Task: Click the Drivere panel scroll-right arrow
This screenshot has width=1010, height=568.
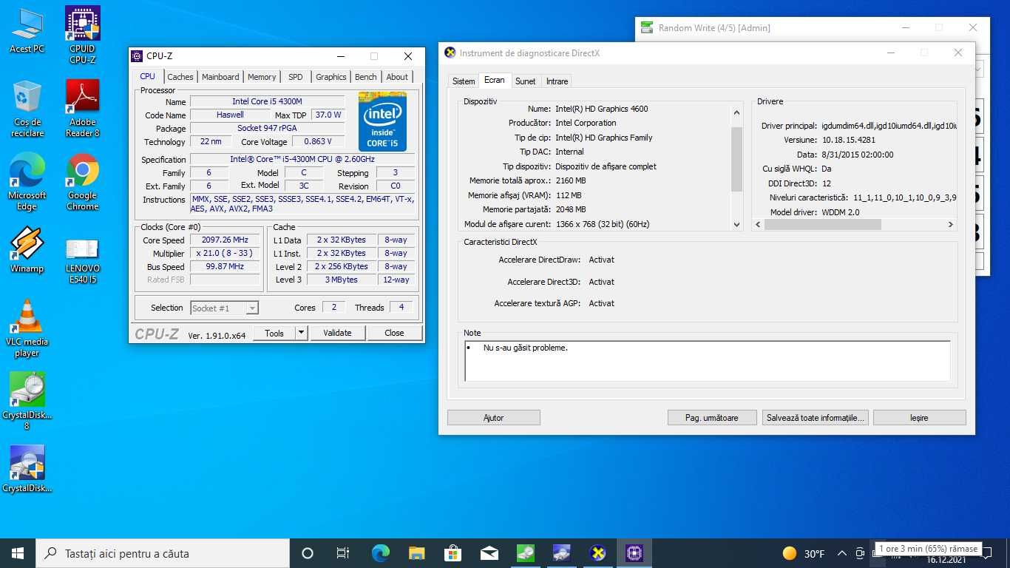Action: (x=950, y=224)
